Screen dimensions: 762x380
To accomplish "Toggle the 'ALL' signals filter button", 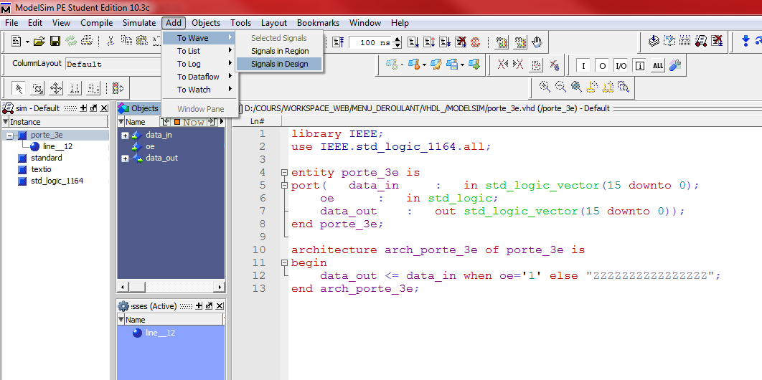I will pos(658,66).
